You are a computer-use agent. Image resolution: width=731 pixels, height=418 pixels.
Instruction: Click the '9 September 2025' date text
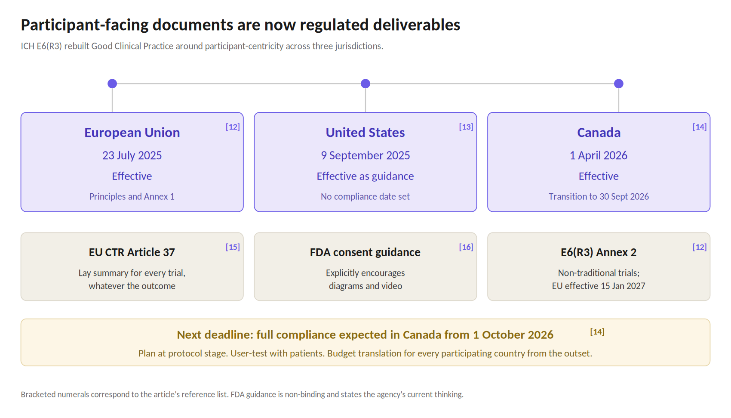click(x=365, y=155)
